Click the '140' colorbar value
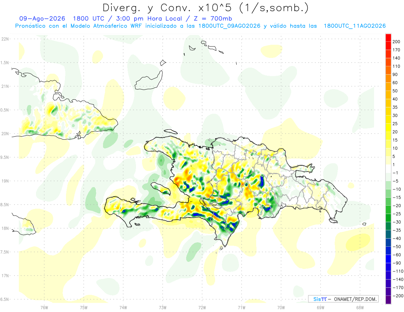Image resolution: width=404 pixels, height=312 pixels. [397, 58]
